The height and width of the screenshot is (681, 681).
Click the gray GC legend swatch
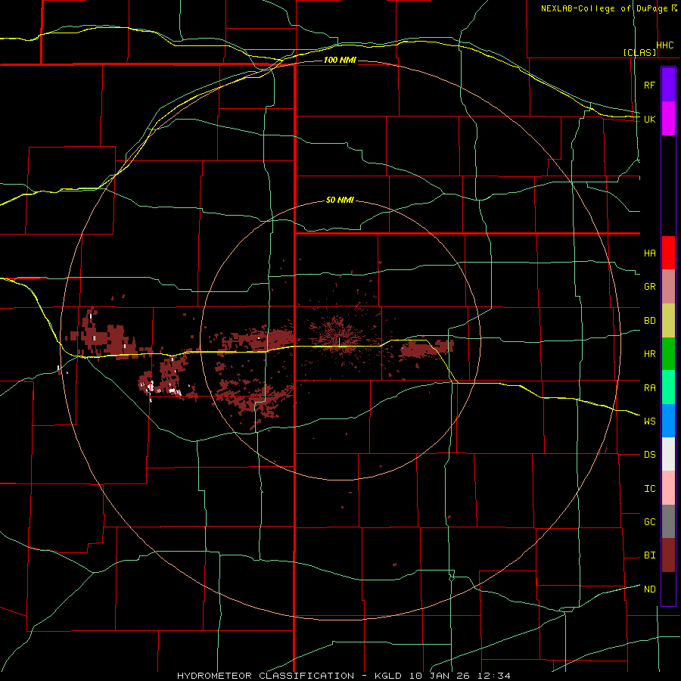tap(668, 521)
